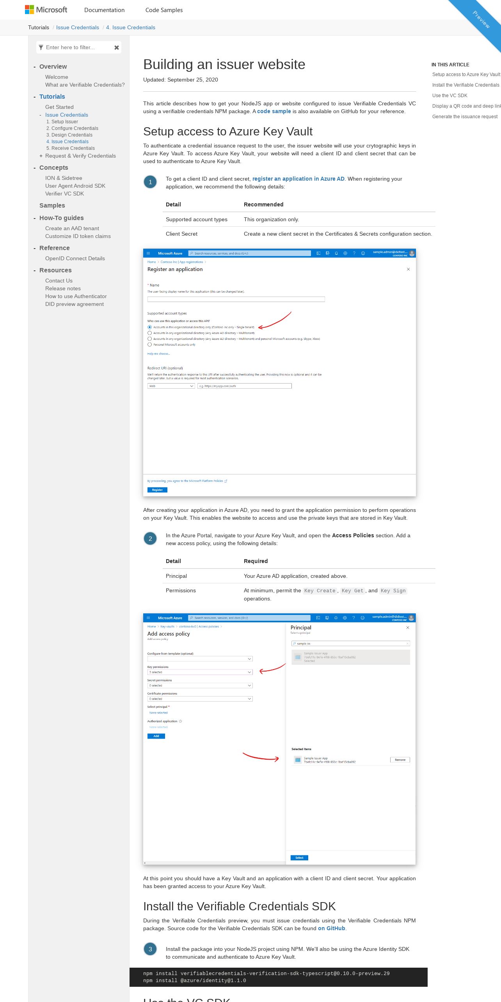This screenshot has width=501, height=1002.
Task: Follow the 'code sample' link
Action: coord(274,112)
